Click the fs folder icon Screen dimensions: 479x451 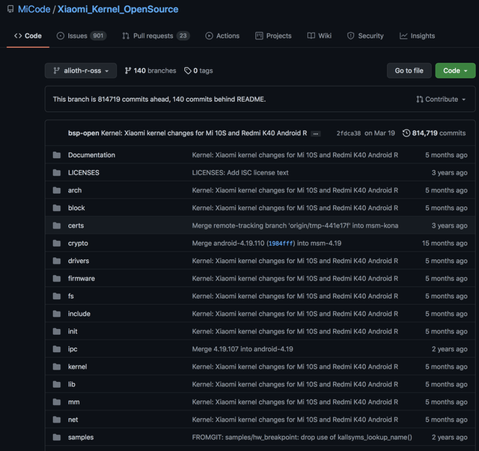click(x=57, y=296)
